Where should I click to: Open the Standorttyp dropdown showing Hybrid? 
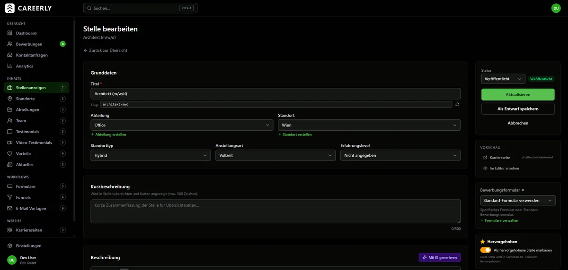tap(151, 155)
